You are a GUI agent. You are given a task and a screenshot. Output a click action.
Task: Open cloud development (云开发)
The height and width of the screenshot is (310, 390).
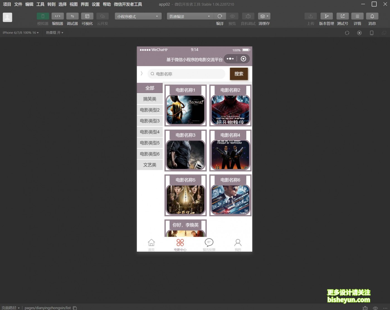[103, 16]
